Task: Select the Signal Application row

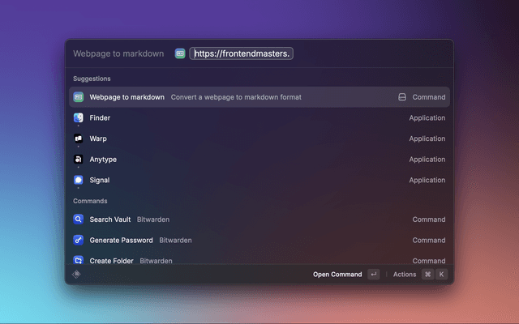Action: (x=259, y=180)
